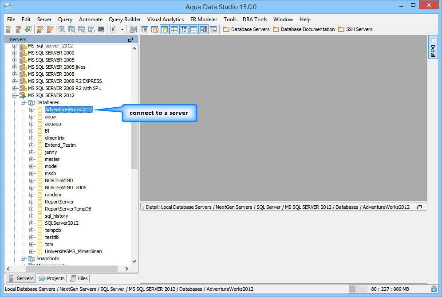
Task: Open the Visual Analytics menu
Action: (166, 20)
